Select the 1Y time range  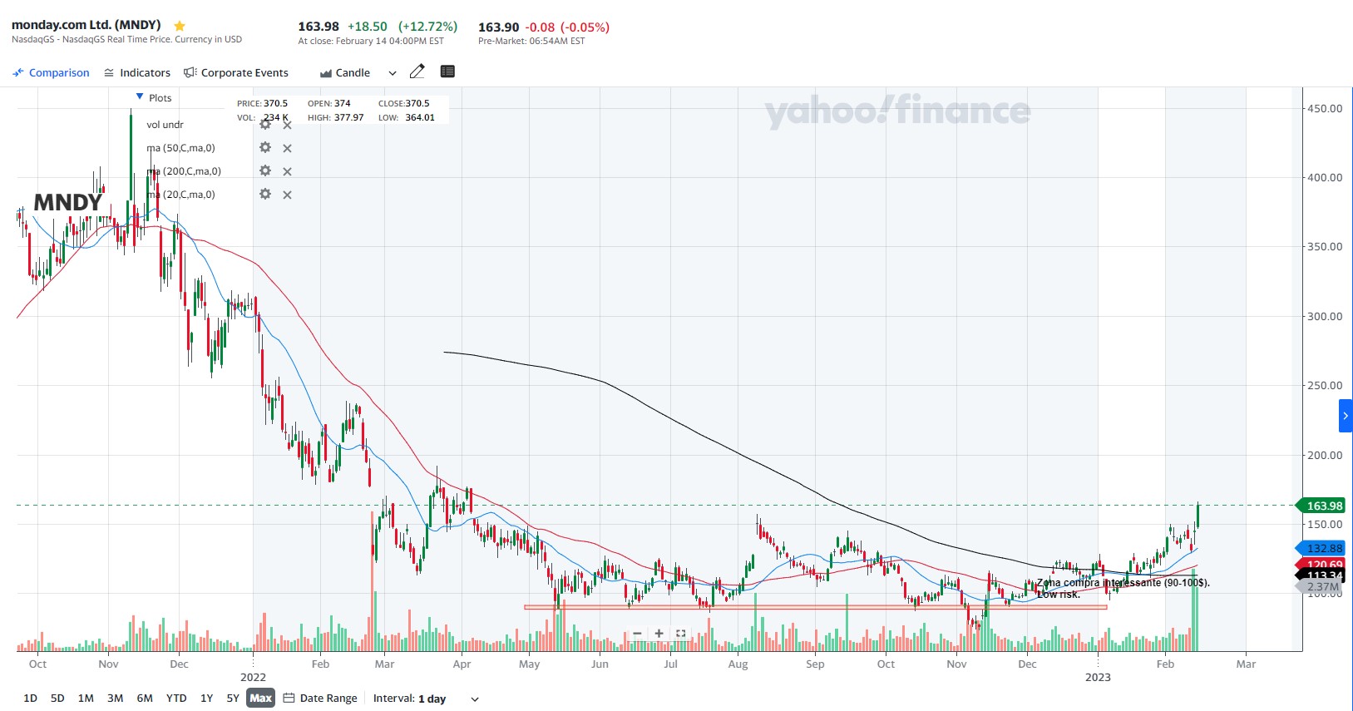207,699
